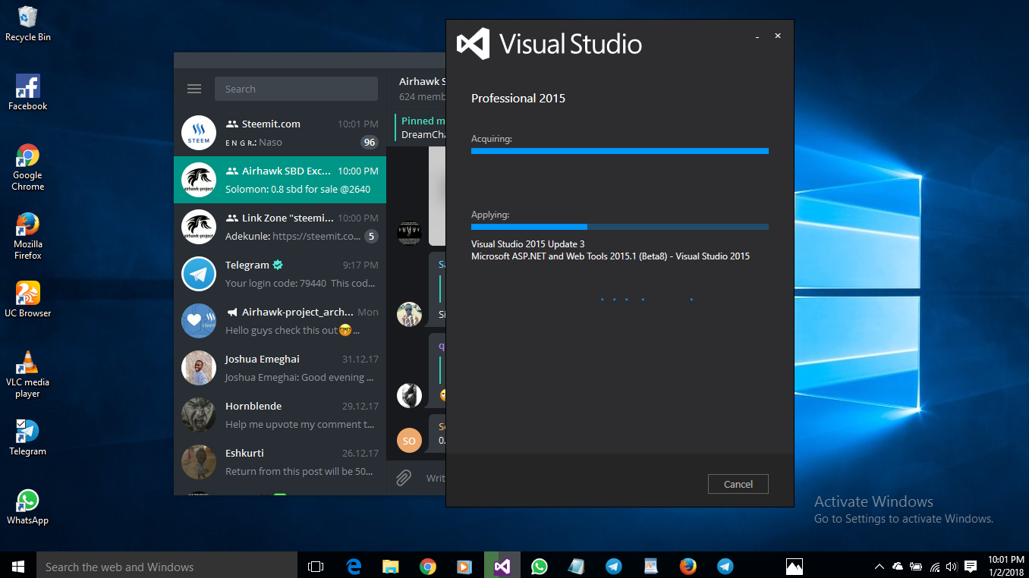
Task: Open the Photos icon in the taskbar
Action: click(794, 566)
